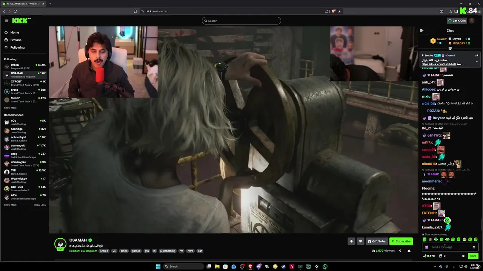Open WhatsApp from the Windows taskbar

click(325, 266)
